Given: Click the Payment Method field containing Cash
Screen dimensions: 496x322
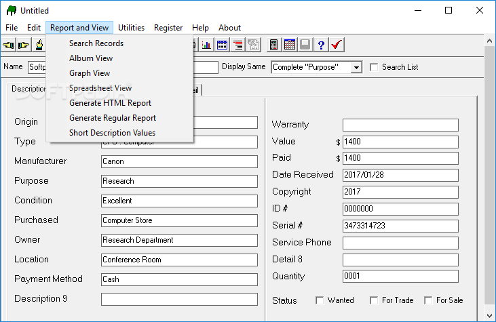Looking at the screenshot, I should click(179, 279).
